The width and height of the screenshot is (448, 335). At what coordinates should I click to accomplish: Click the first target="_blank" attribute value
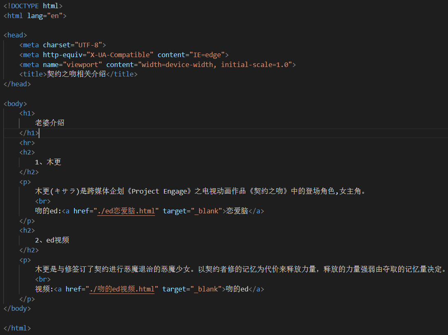[x=207, y=211]
